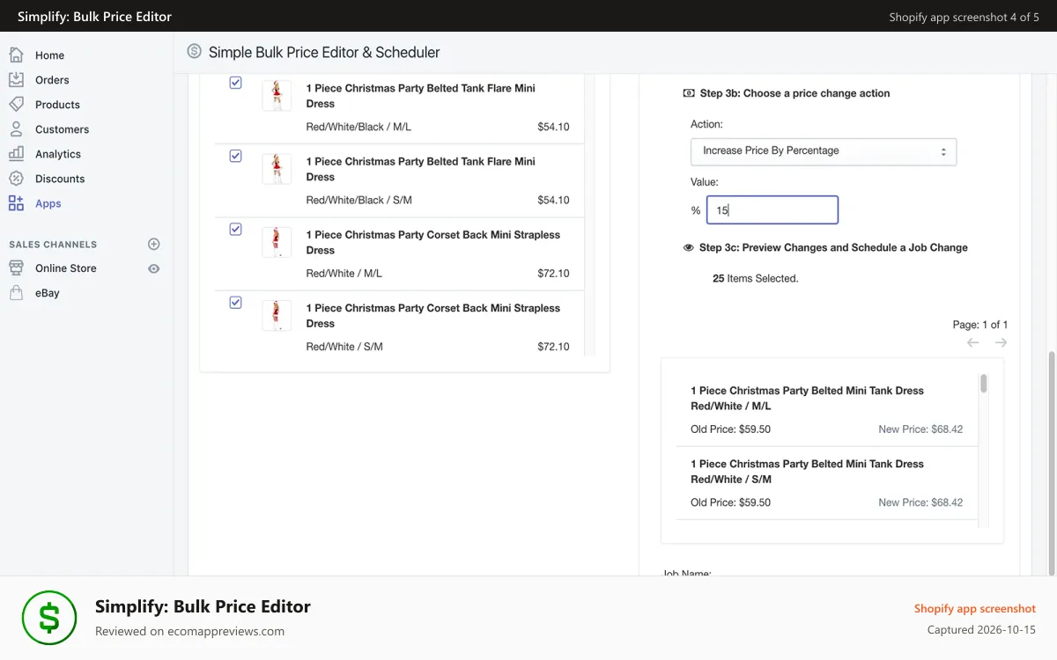Click the Step 3c eye icon
The width and height of the screenshot is (1057, 660).
[x=689, y=248]
